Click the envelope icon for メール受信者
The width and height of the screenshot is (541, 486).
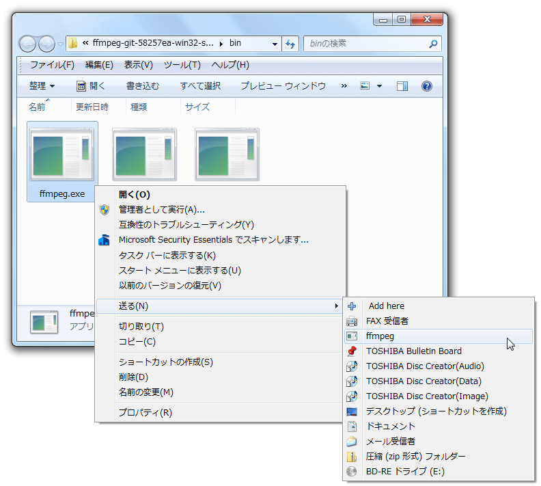click(x=352, y=442)
